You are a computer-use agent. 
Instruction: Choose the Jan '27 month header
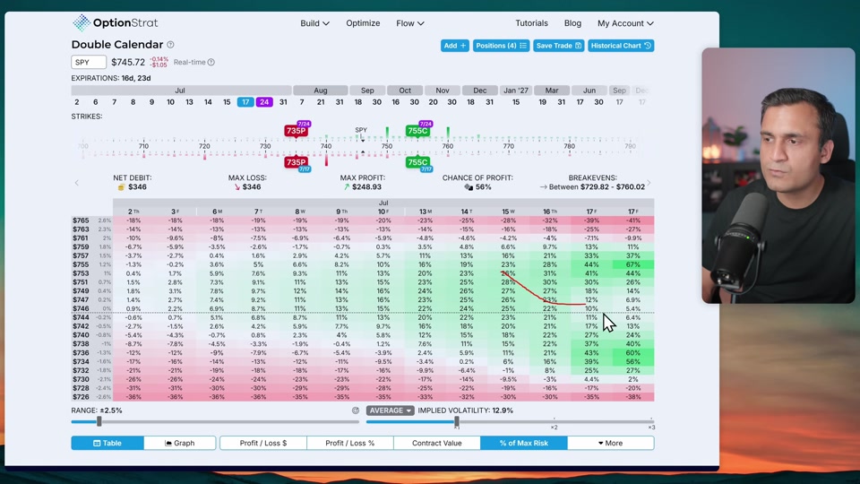pyautogui.click(x=516, y=90)
